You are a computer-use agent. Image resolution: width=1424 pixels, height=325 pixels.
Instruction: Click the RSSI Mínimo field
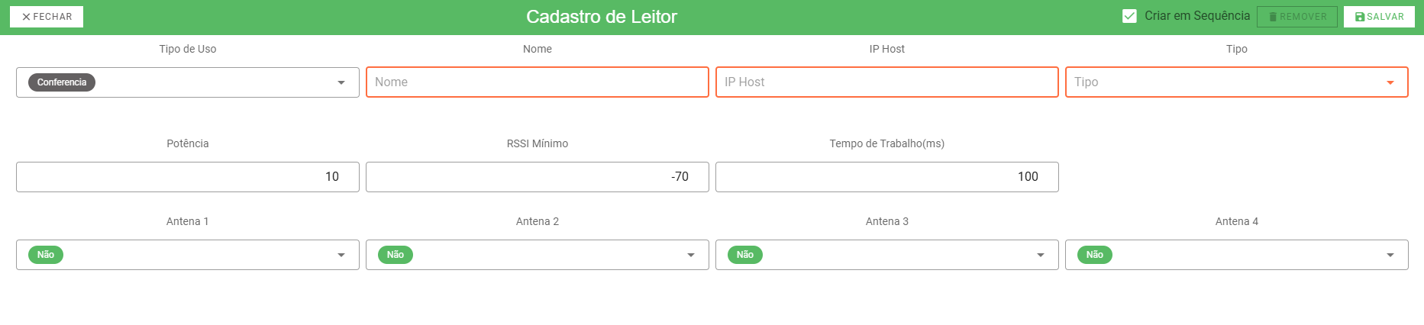click(538, 177)
